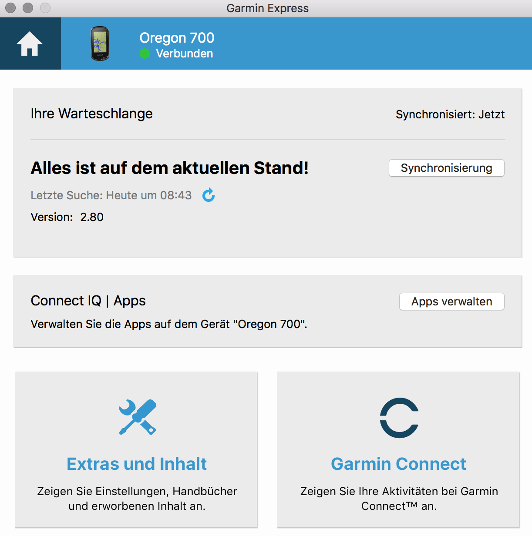Open the Extras und Inhalt link
The width and height of the screenshot is (532, 536).
tap(137, 464)
